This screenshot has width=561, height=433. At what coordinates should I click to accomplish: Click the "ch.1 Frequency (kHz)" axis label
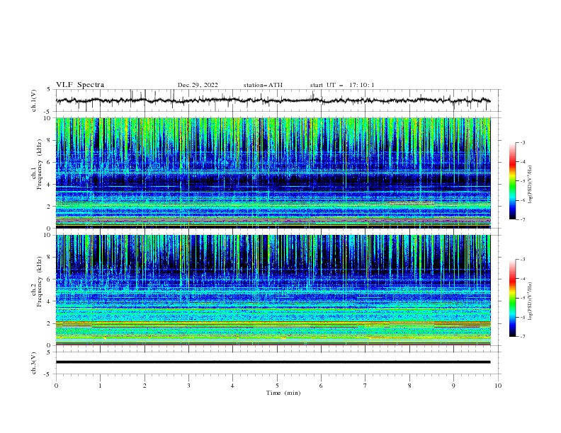point(37,165)
